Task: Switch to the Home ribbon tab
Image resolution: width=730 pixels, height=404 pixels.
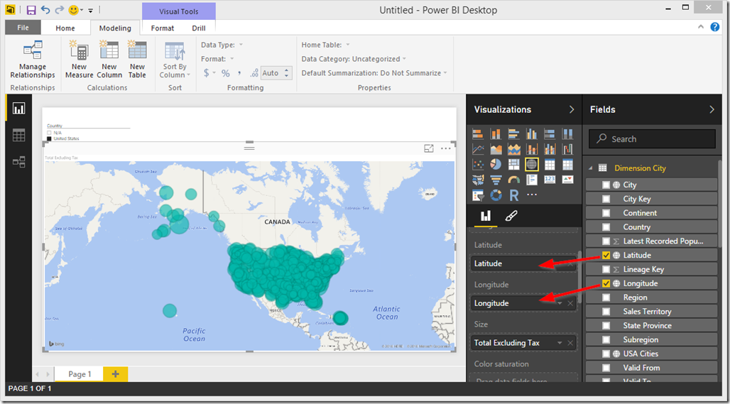Action: click(65, 28)
